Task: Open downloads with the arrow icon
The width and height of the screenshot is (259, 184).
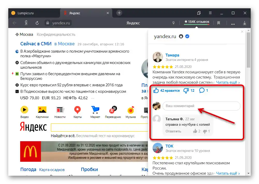Action: tap(245, 23)
